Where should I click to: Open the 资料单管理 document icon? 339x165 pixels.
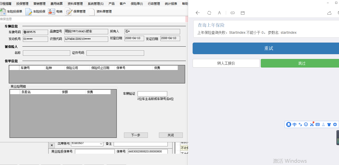[x=92, y=12]
